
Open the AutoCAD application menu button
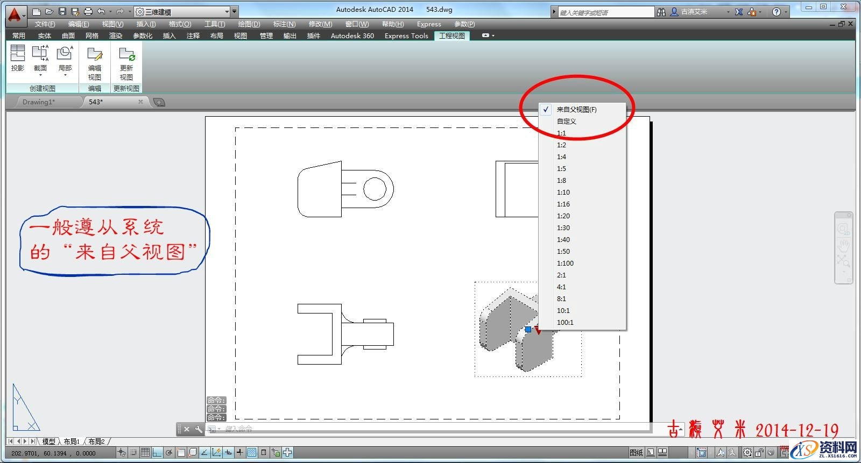[x=15, y=14]
